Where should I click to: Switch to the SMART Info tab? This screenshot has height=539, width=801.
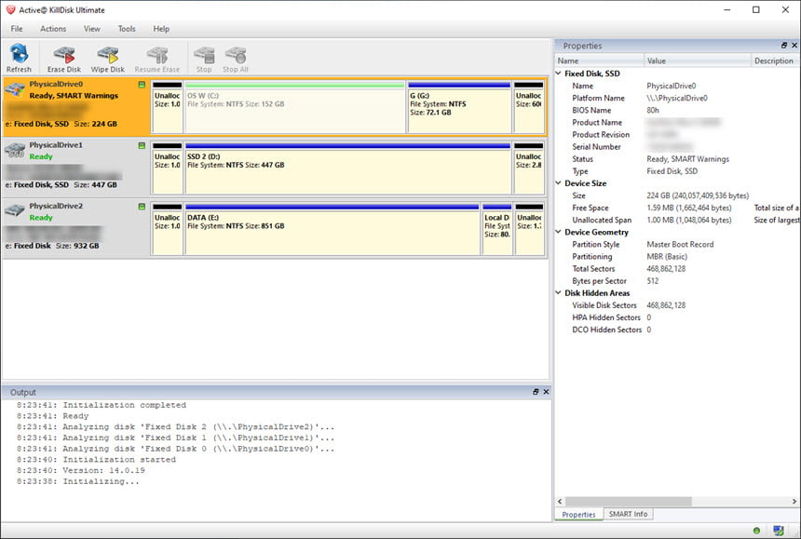click(x=628, y=514)
